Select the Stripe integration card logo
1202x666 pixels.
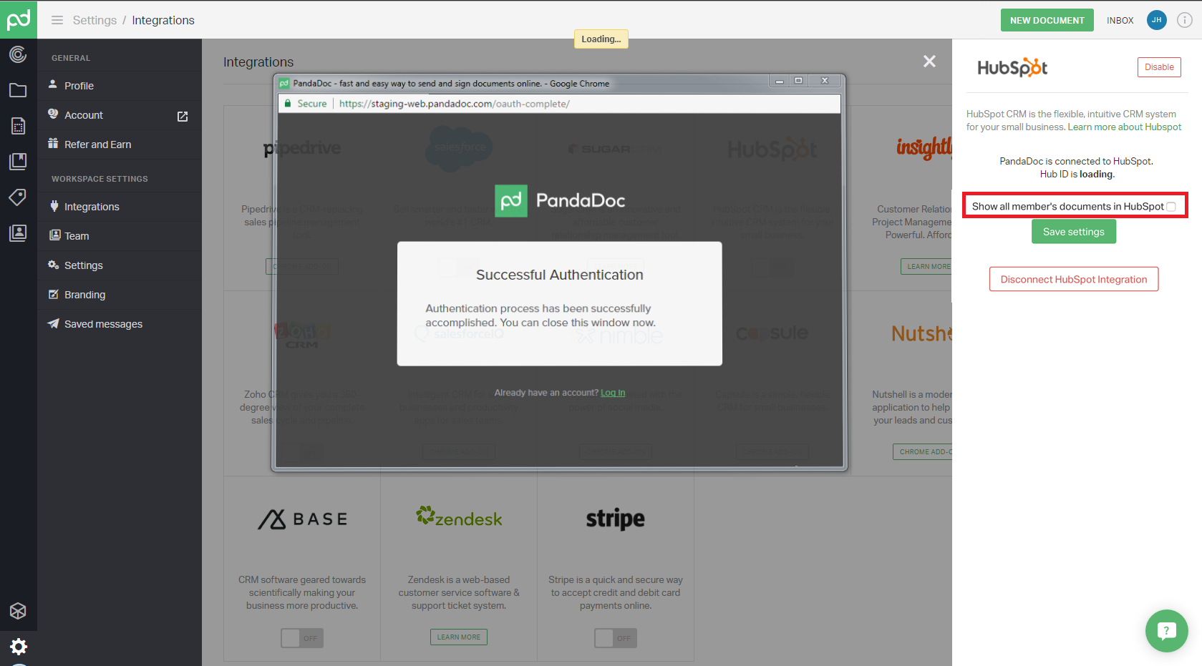click(616, 519)
